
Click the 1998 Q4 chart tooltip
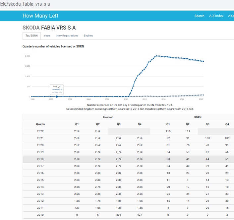pos(57,89)
